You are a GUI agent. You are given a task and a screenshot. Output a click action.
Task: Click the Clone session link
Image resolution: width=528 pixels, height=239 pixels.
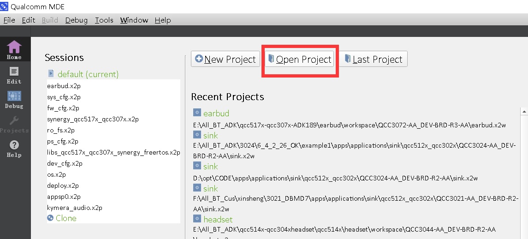66,218
